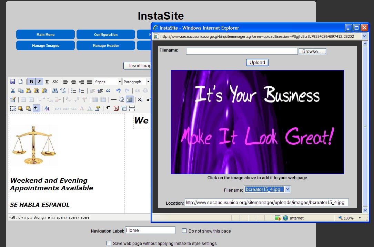Click the Undo arrow icon
The width and height of the screenshot is (374, 247).
click(x=119, y=91)
